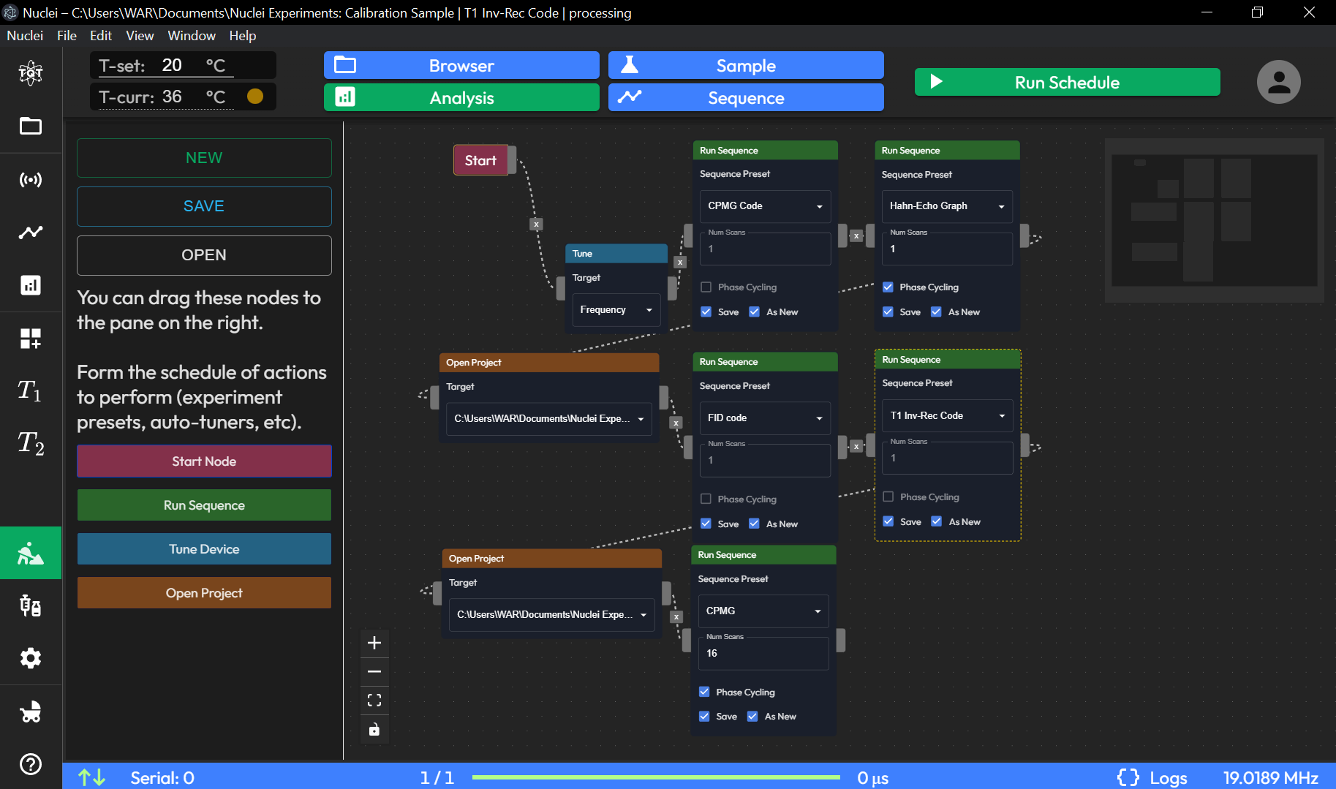1336x789 pixels.
Task: Click the green progress bar in status bar
Action: (x=656, y=777)
